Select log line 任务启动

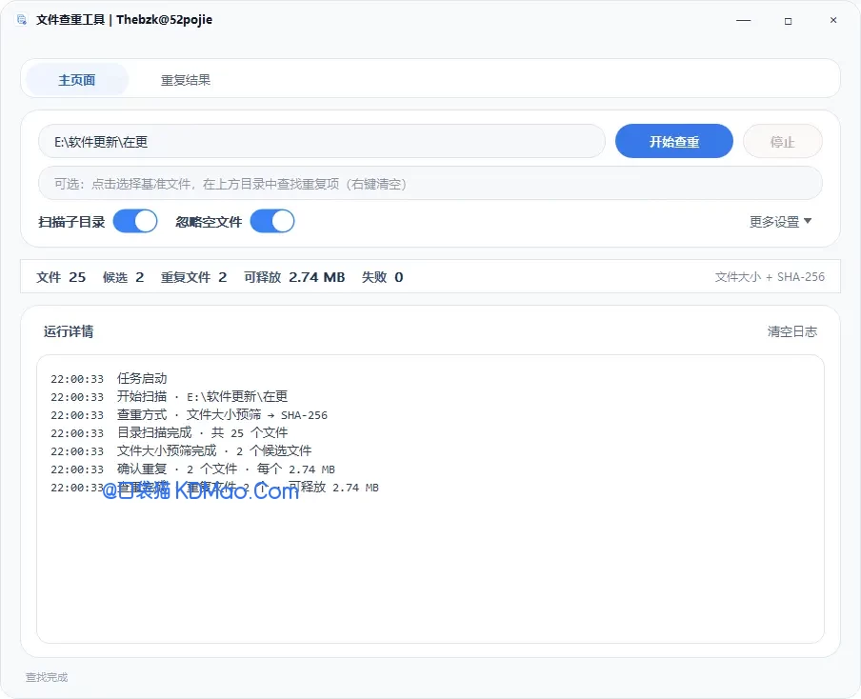pos(109,379)
